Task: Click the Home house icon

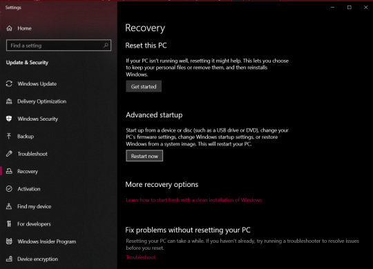Action: point(9,28)
